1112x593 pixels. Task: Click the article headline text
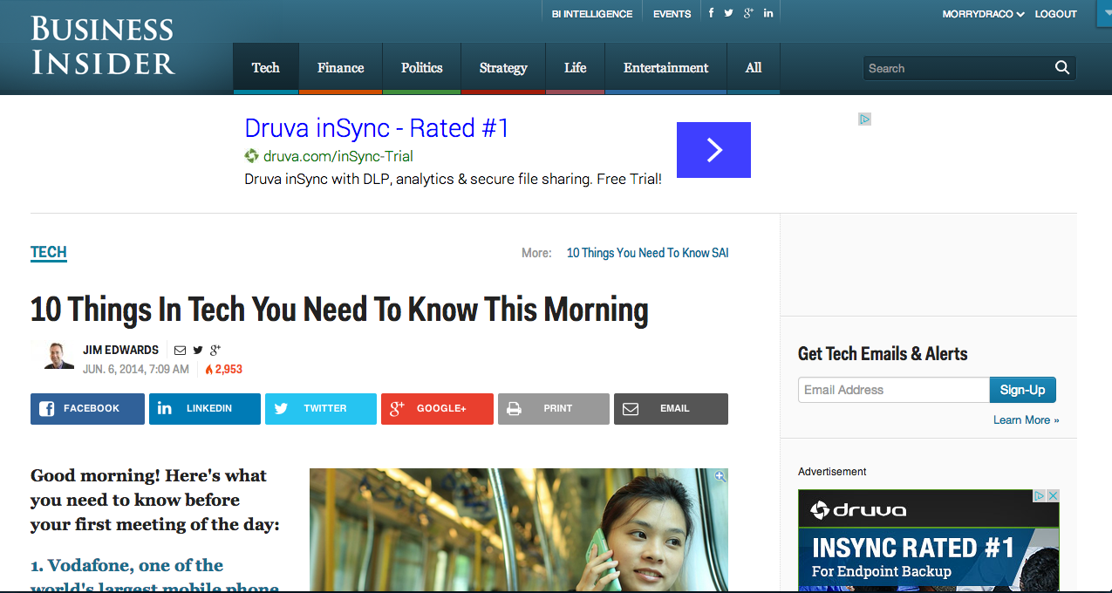[x=339, y=310]
